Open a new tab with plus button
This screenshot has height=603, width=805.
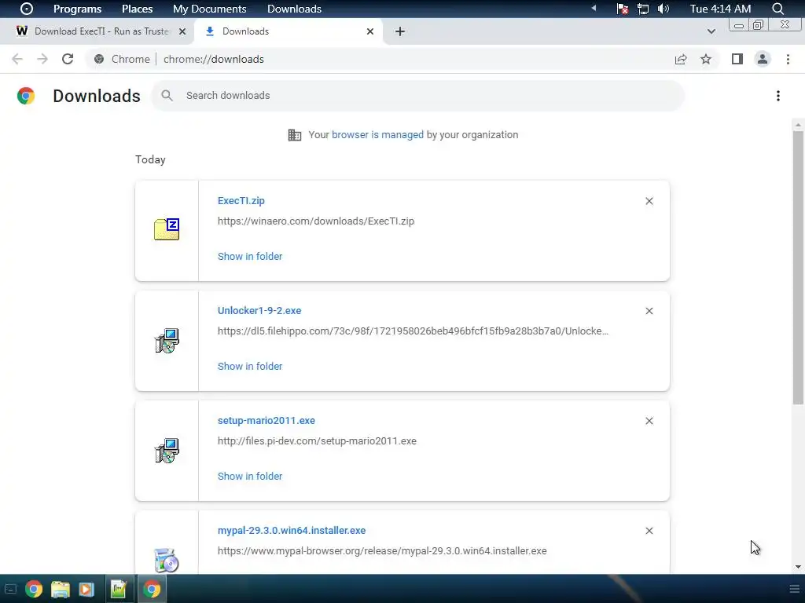[x=400, y=31]
